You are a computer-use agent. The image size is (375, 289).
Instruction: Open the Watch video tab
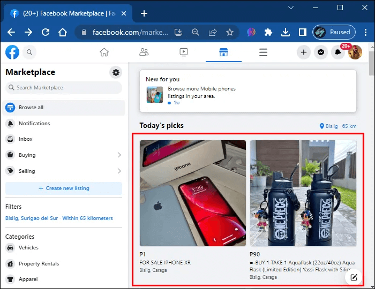point(184,52)
